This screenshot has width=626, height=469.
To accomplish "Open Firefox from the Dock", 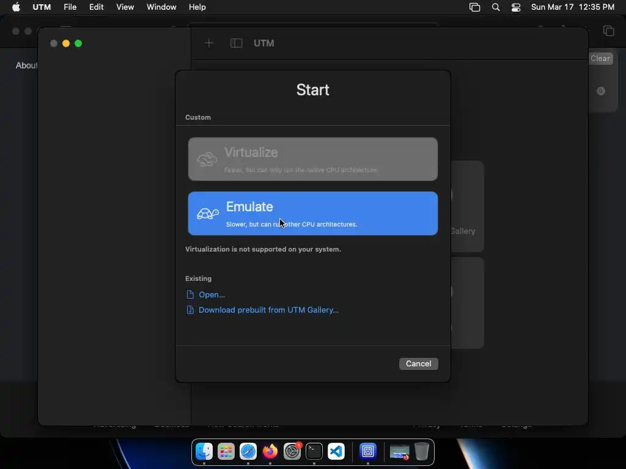I will (270, 451).
